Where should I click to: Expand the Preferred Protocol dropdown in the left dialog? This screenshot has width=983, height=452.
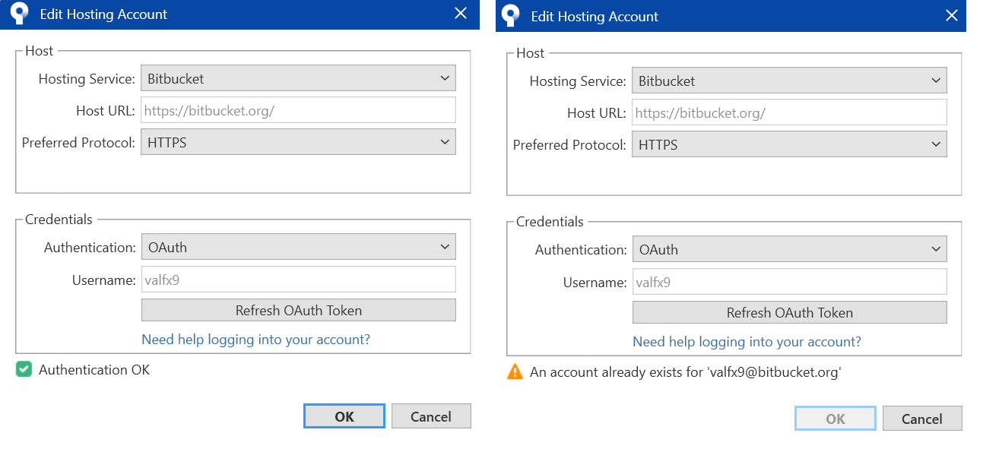pyautogui.click(x=298, y=142)
